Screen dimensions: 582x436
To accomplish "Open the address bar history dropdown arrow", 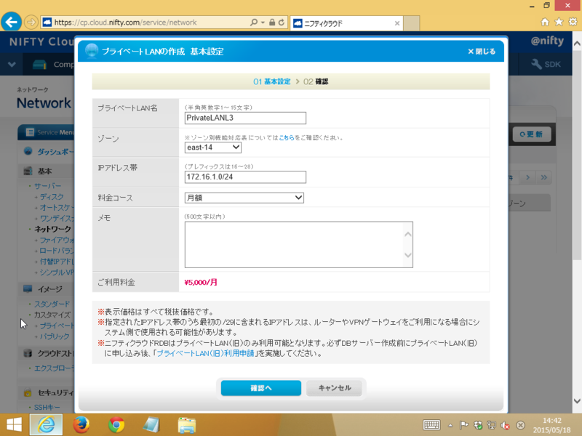I will [263, 23].
